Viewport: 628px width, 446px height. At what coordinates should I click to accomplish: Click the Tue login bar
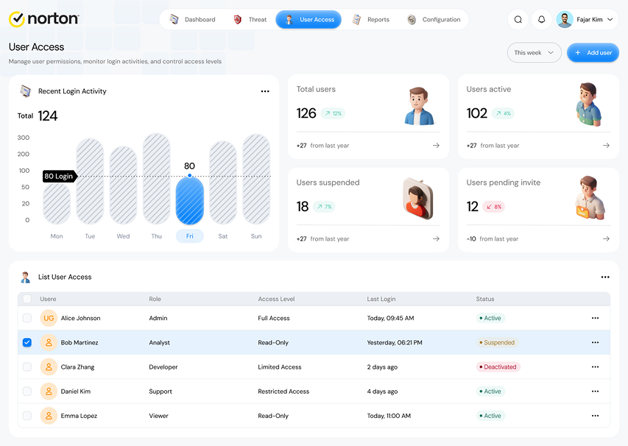coord(90,181)
